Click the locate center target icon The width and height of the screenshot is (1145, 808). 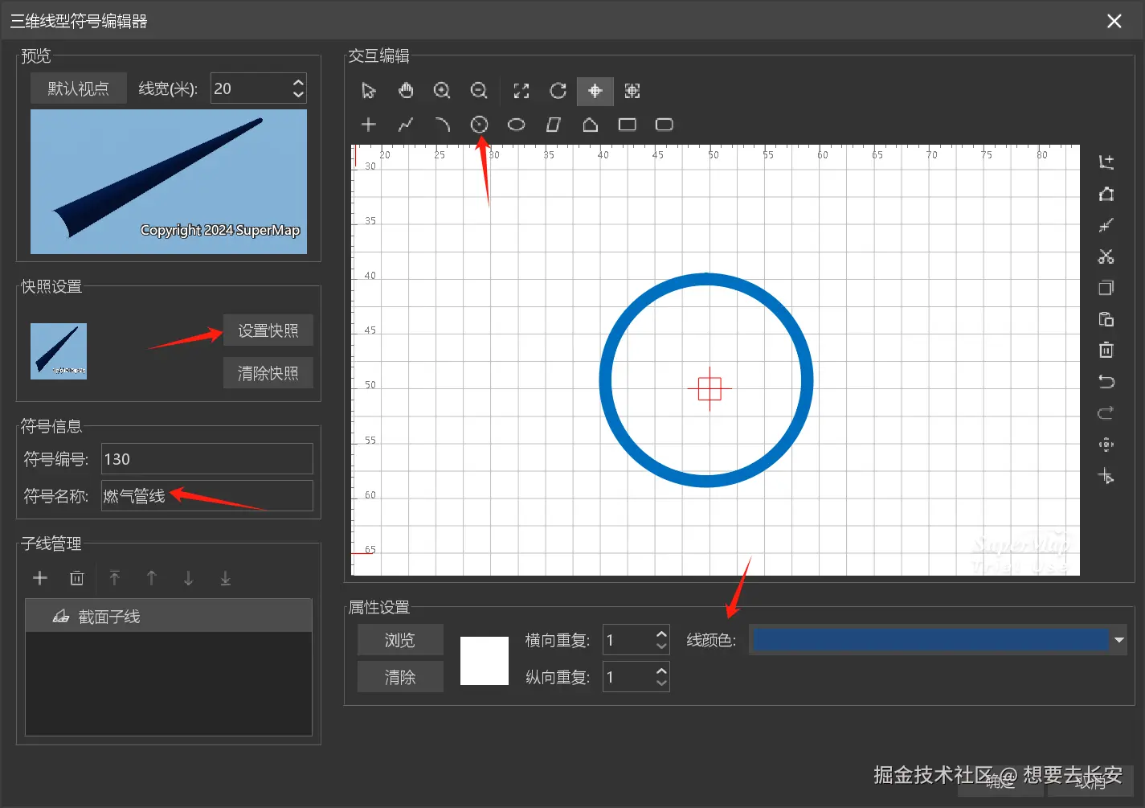[1106, 445]
